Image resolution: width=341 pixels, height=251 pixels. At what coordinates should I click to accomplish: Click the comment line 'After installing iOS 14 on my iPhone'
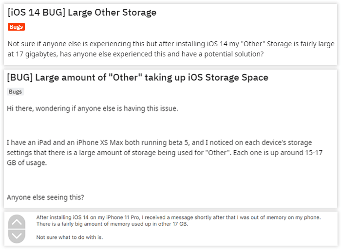click(x=178, y=217)
